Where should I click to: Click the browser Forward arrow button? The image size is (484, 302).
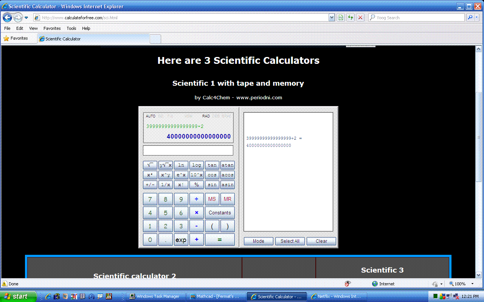tap(18, 17)
